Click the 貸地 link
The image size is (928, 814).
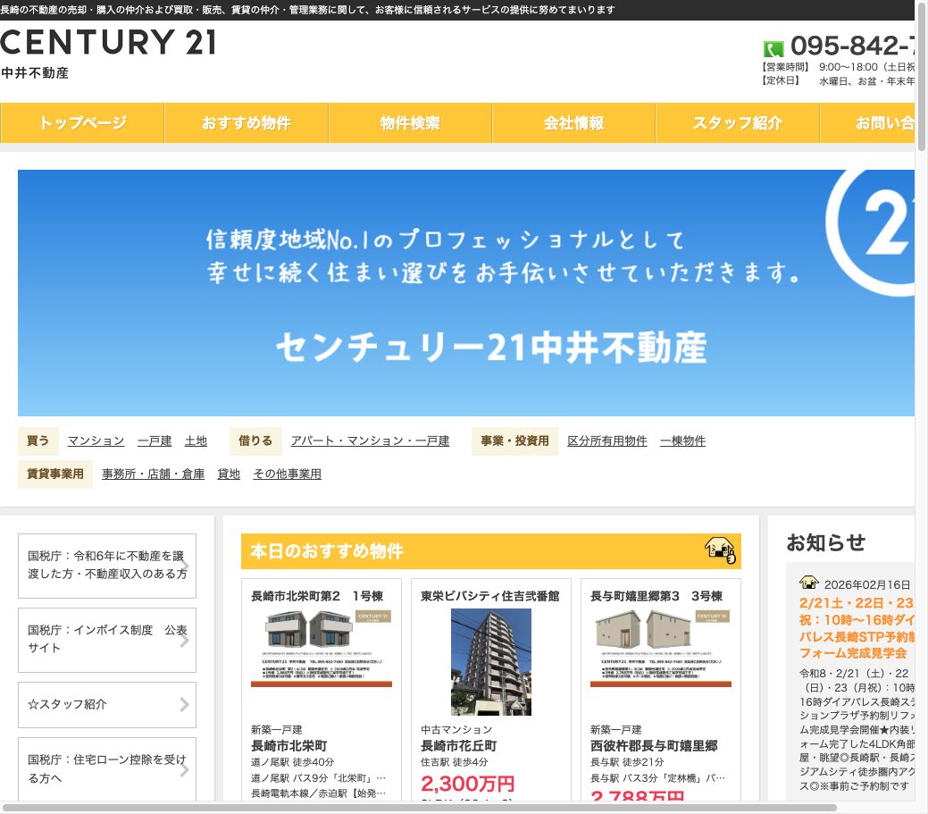coord(229,474)
